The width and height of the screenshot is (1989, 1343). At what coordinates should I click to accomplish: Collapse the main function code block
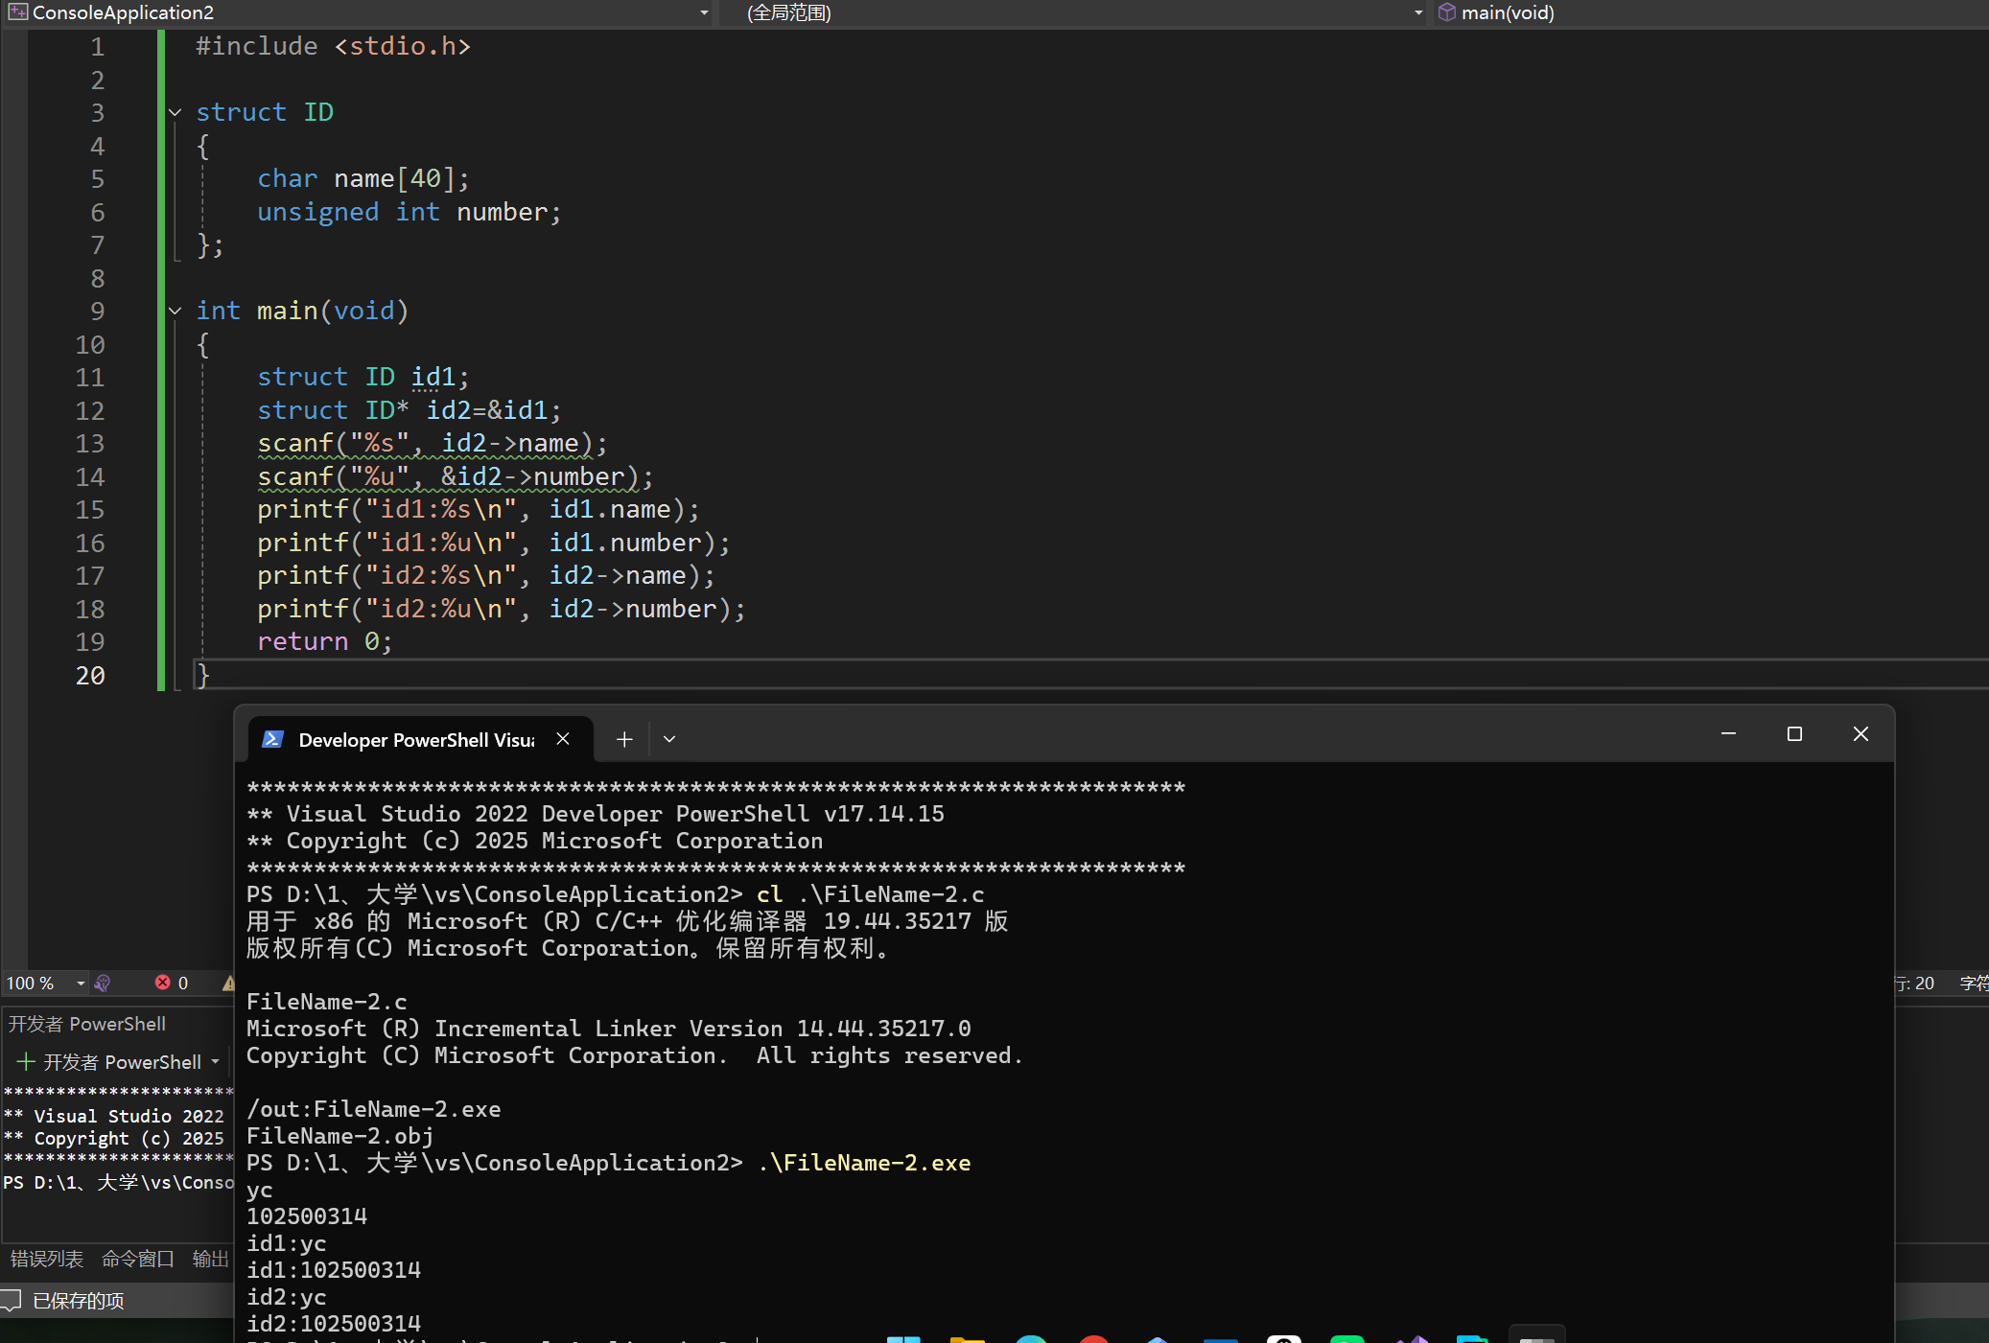[175, 311]
